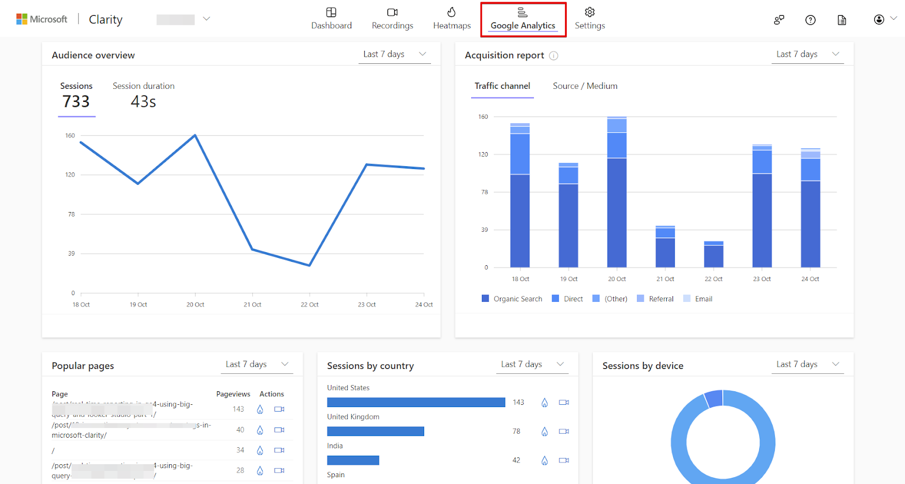This screenshot has width=905, height=484.
Task: Click the 24 Oct acquisition bar
Action: pyautogui.click(x=811, y=208)
